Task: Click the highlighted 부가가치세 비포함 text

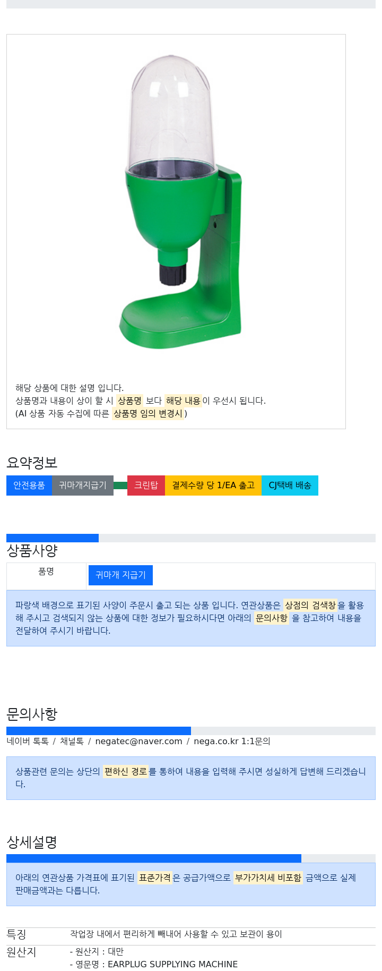Action: [x=268, y=878]
